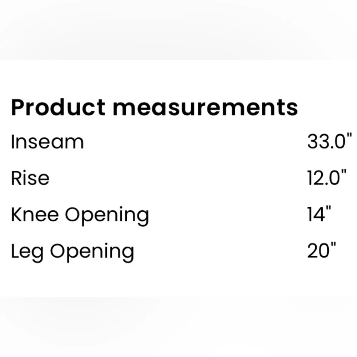Click the blurred gray area above the card
This screenshot has height=357, width=357.
pyautogui.click(x=178, y=29)
